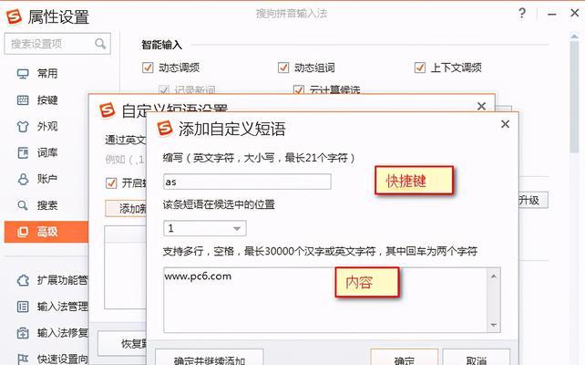Image resolution: width=585 pixels, height=365 pixels.
Task: Click the person icon beside 账户
Action: [23, 180]
